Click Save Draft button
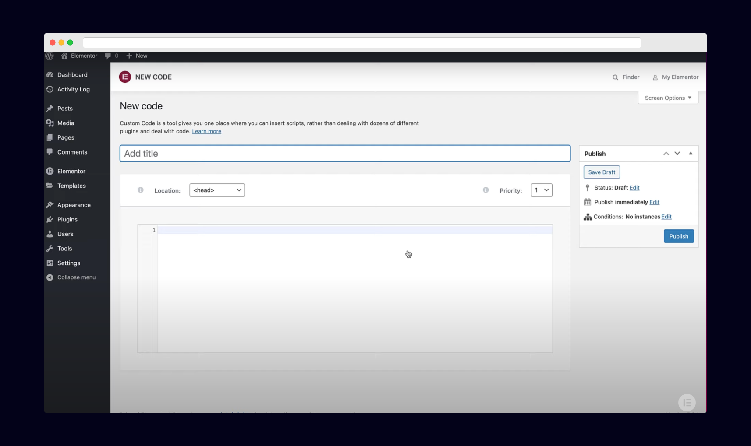 pyautogui.click(x=602, y=172)
